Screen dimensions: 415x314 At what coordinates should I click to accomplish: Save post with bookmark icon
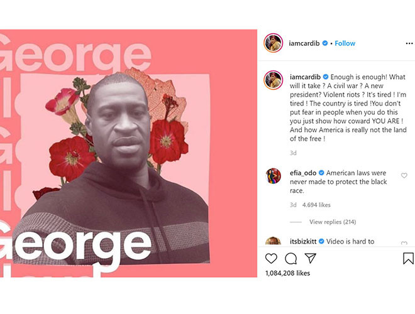click(x=408, y=258)
